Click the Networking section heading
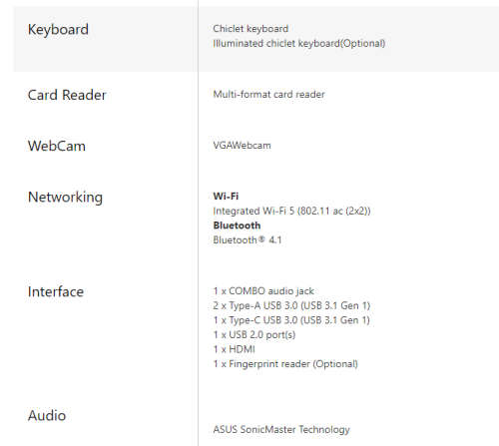Screen dimensions: 499x446 (65, 198)
